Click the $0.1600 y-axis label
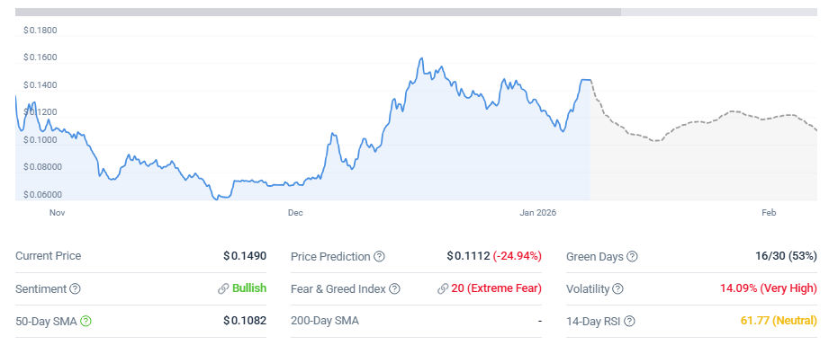The image size is (838, 354). pyautogui.click(x=41, y=58)
